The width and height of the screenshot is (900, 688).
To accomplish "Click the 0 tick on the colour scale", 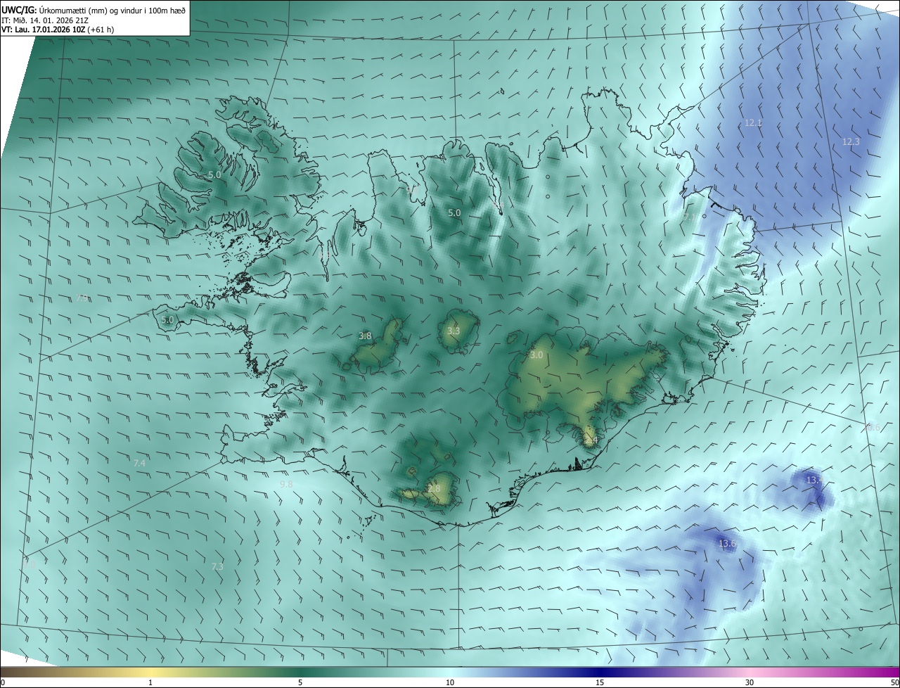I will (x=3, y=682).
